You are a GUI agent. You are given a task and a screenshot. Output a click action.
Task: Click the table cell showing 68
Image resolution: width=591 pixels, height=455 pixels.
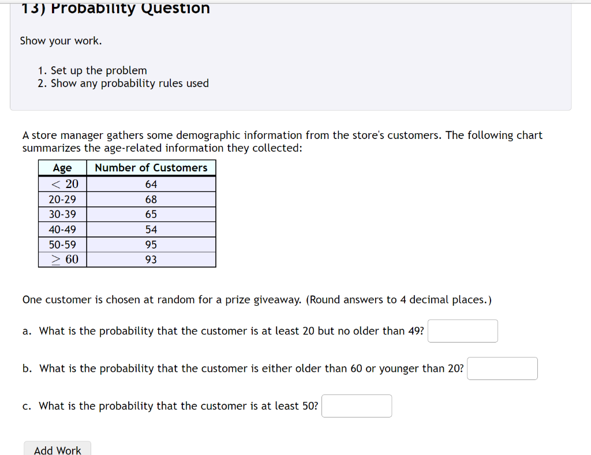click(151, 199)
